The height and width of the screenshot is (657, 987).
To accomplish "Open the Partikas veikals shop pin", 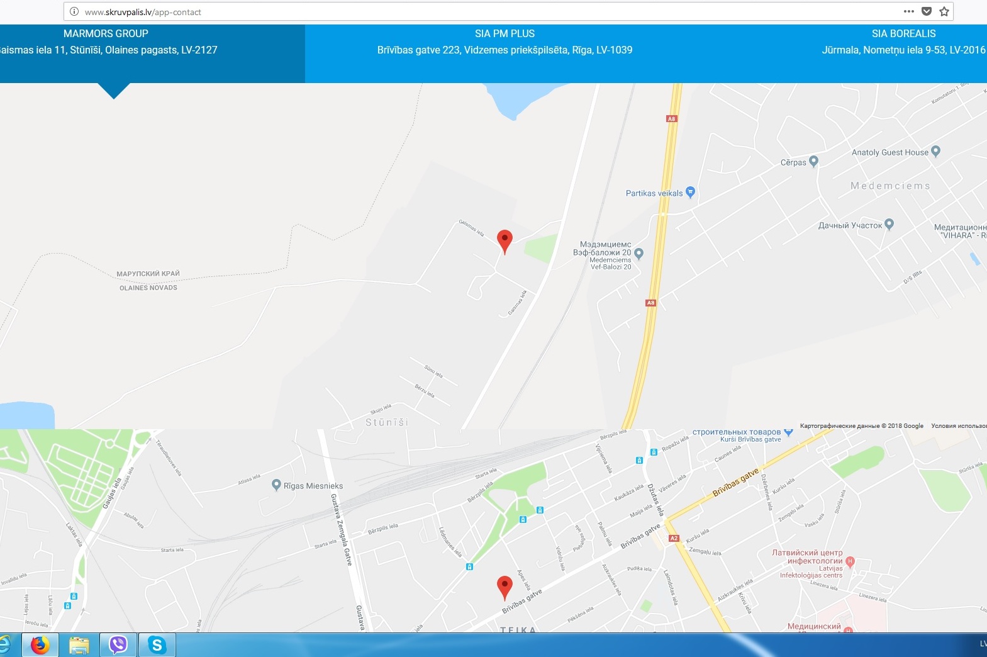I will pyautogui.click(x=690, y=192).
